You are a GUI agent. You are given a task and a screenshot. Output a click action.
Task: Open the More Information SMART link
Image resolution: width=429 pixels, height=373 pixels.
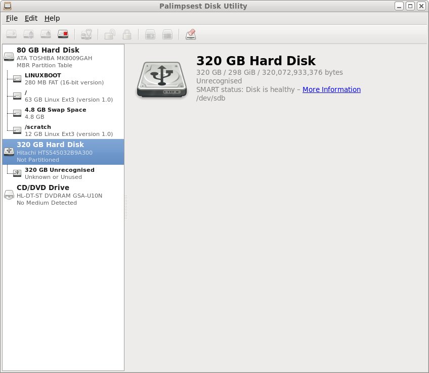click(x=331, y=89)
